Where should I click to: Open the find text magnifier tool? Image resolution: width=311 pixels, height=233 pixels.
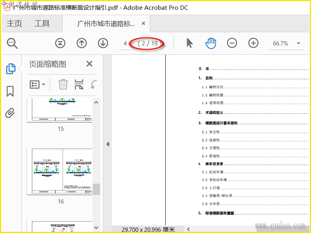[12, 43]
